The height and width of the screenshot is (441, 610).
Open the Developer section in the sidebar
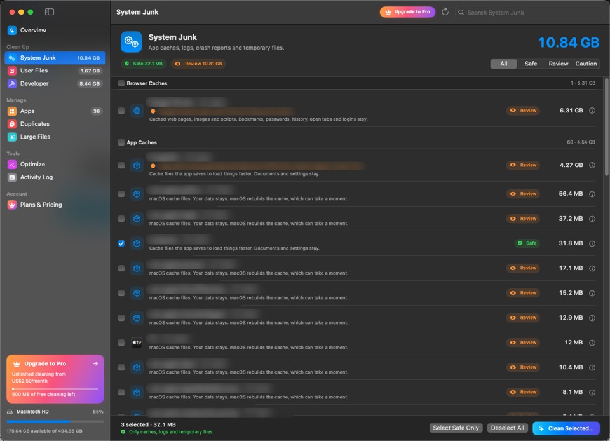pyautogui.click(x=55, y=83)
